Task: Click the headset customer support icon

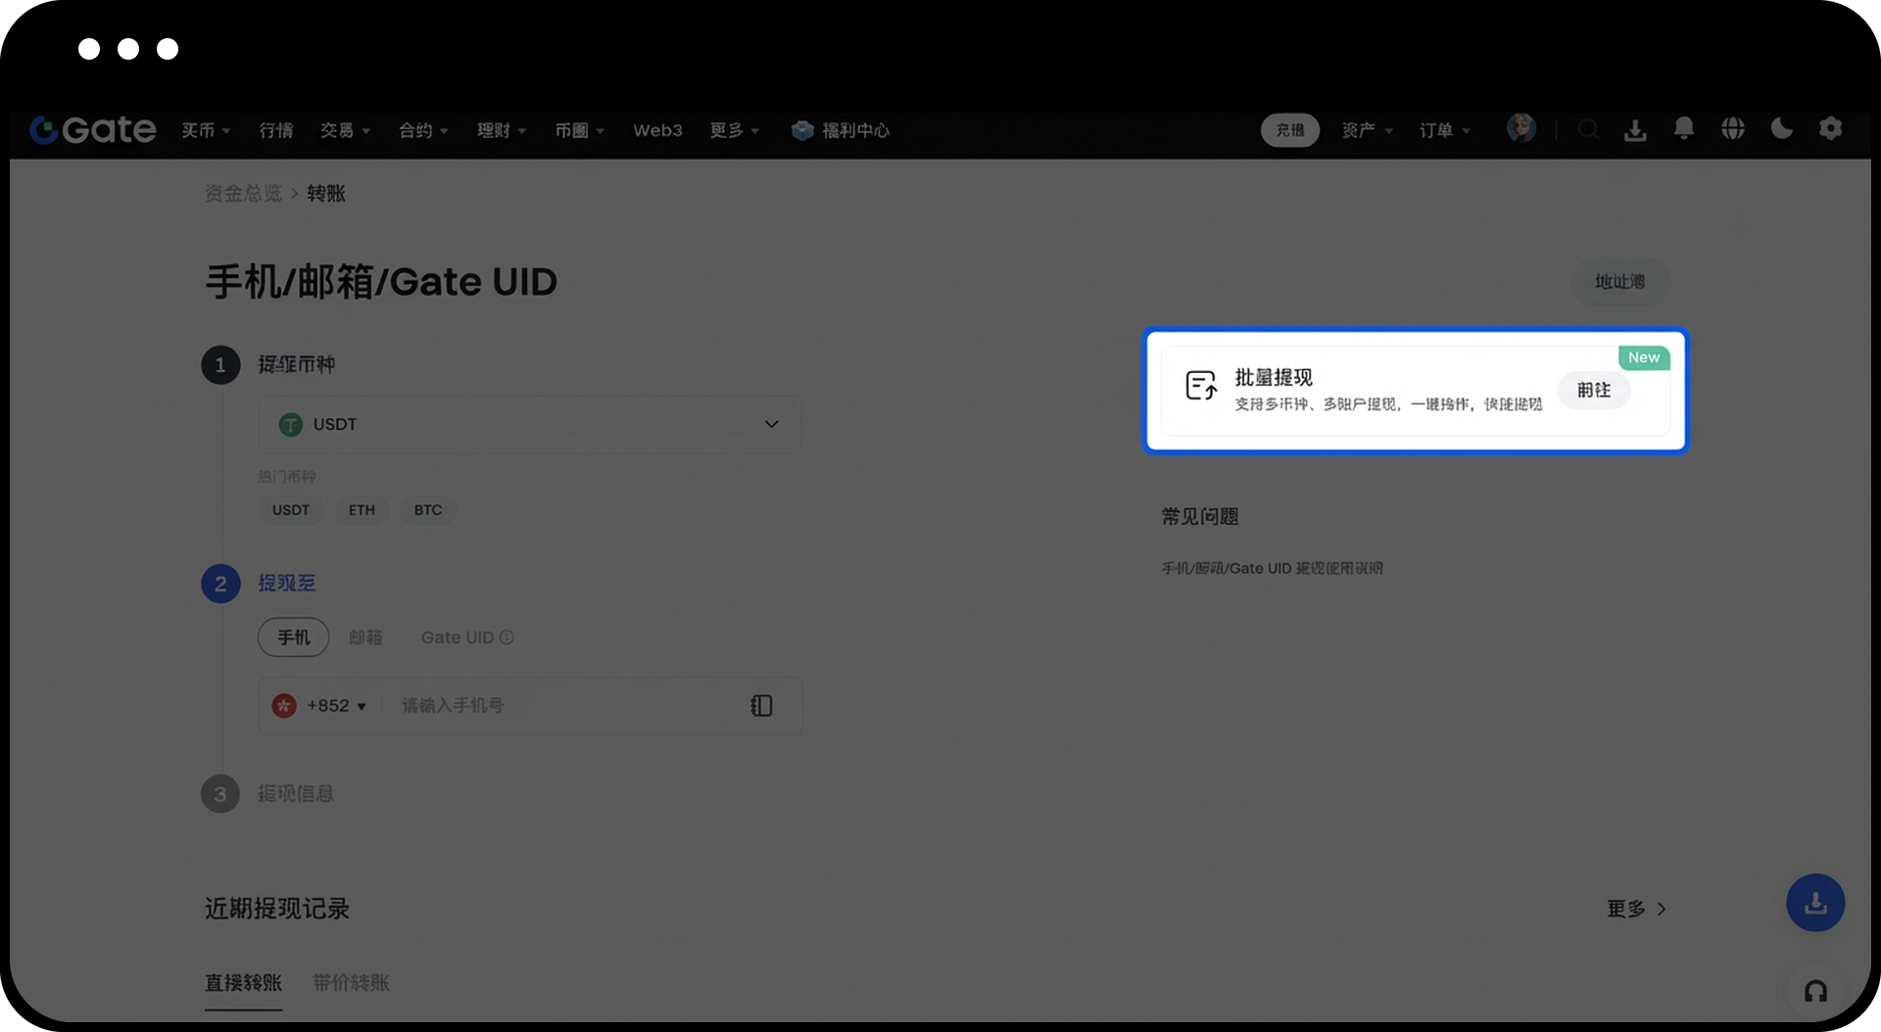Action: click(1815, 992)
